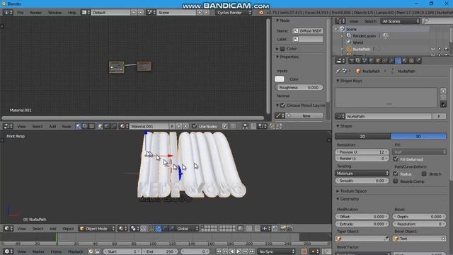Click Diffuse BSDF Color swatch
The height and width of the screenshot is (255, 453).
280,79
